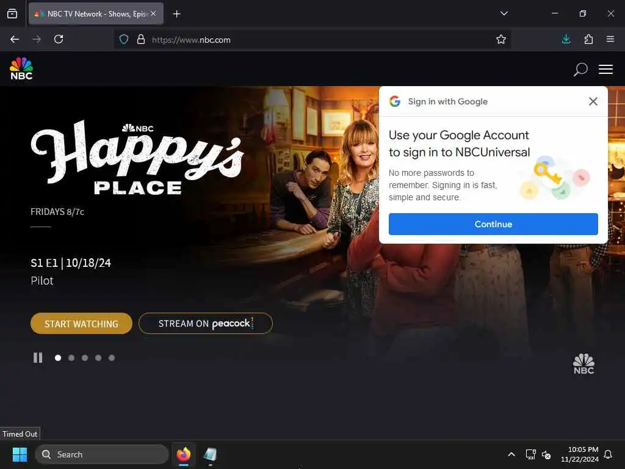Open Firefox extensions puzzle icon
Screen dimensions: 625x469
pos(588,39)
